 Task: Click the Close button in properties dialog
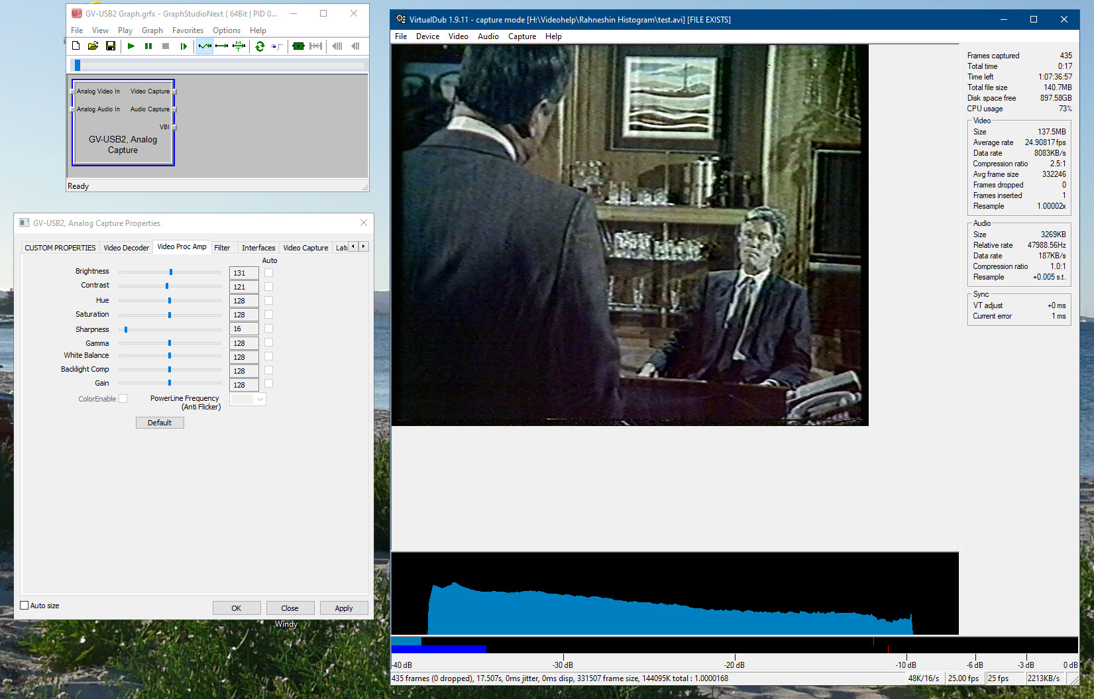(290, 608)
